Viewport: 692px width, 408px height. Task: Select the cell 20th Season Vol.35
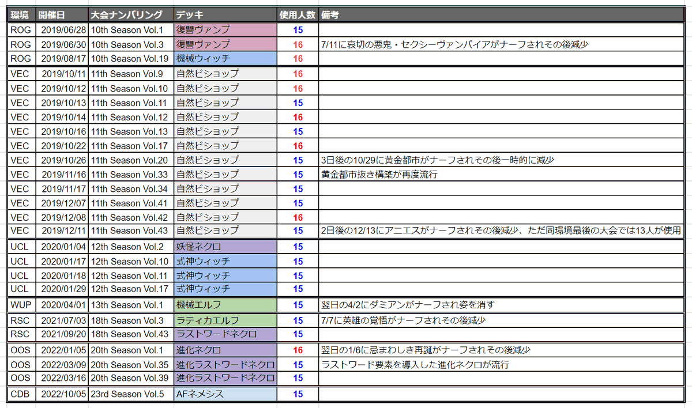click(x=131, y=365)
